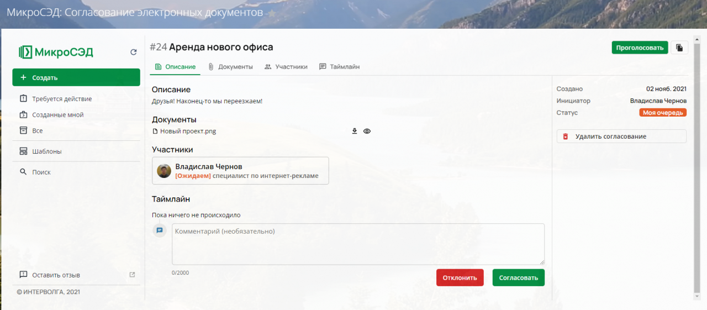The image size is (707, 310).
Task: Click external link icon next to Оставить отзыв
Action: coord(132,275)
